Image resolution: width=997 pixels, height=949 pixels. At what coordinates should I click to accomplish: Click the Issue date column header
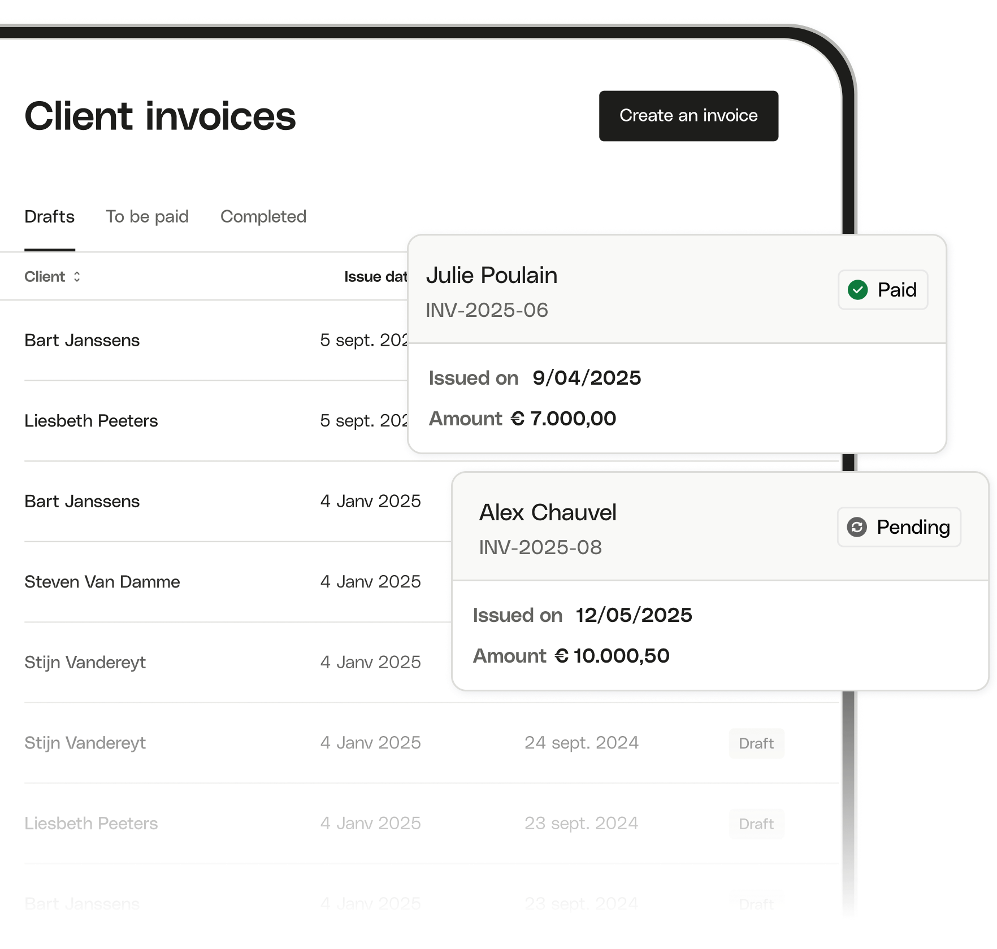coord(376,277)
